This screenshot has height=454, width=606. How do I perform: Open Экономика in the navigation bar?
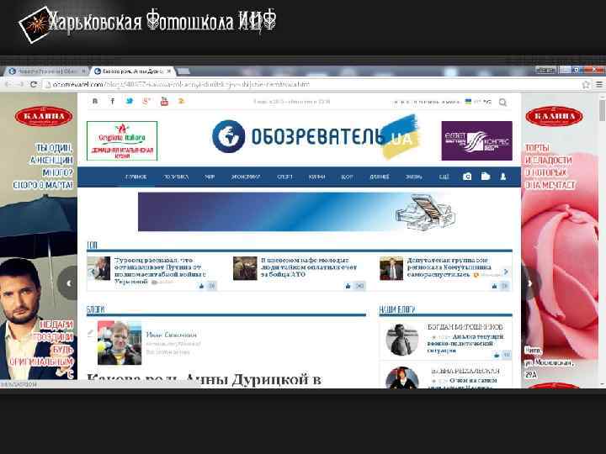246,177
